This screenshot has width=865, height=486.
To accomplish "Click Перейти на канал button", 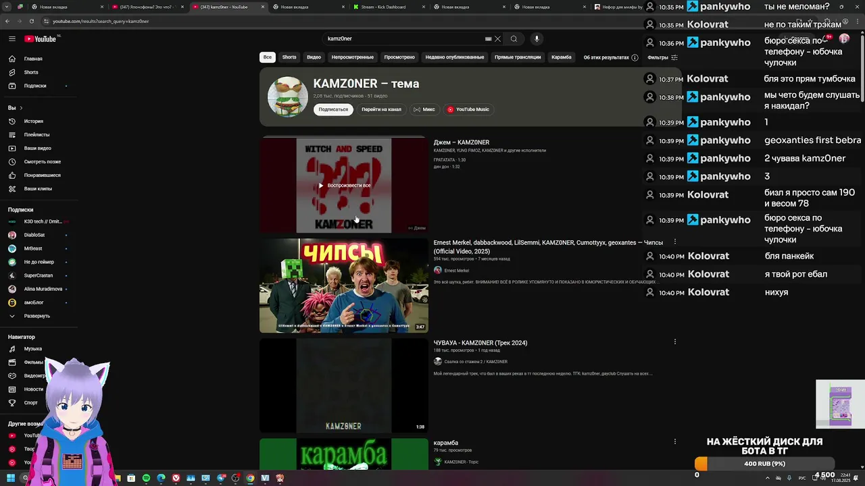I will click(381, 109).
